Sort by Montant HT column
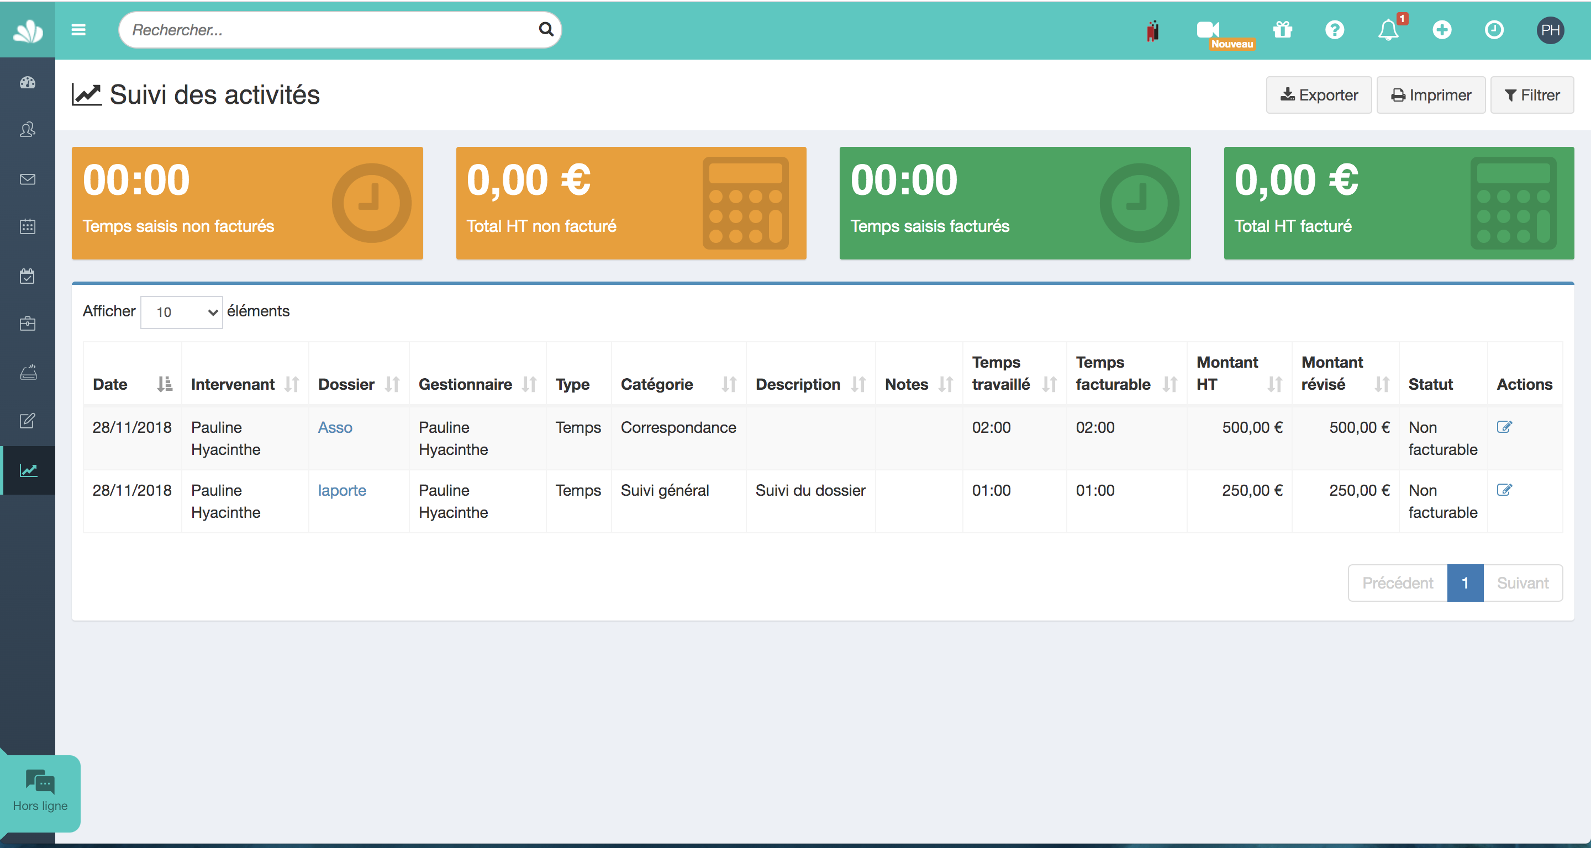Screen dimensions: 1591x848 [1239, 373]
